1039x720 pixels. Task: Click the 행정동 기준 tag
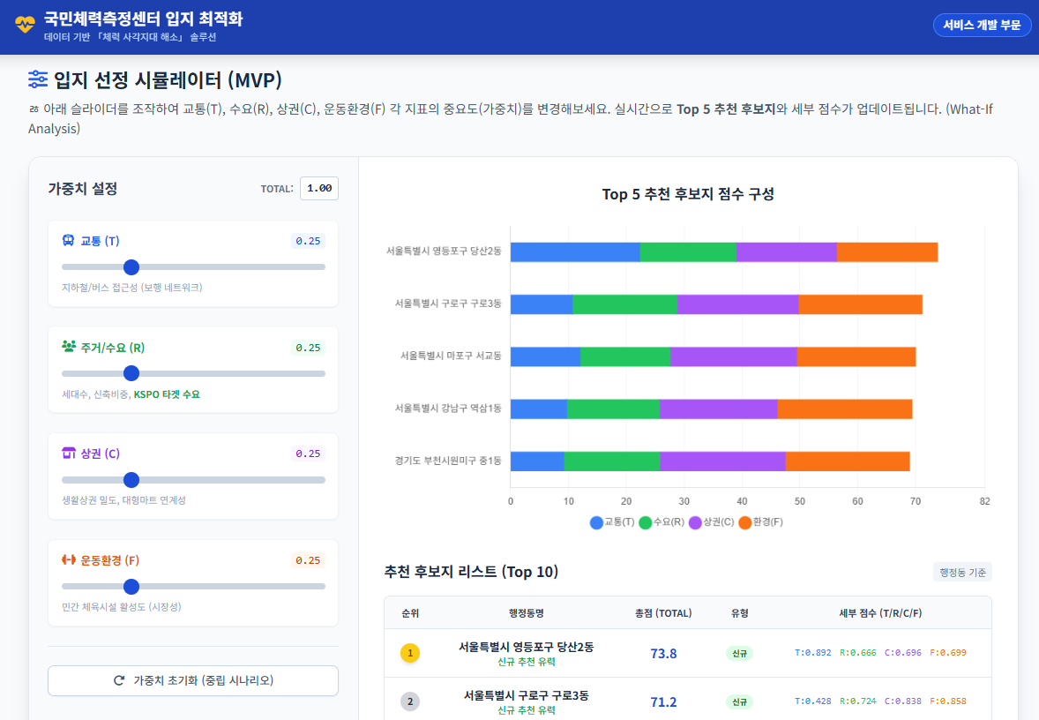coord(962,572)
